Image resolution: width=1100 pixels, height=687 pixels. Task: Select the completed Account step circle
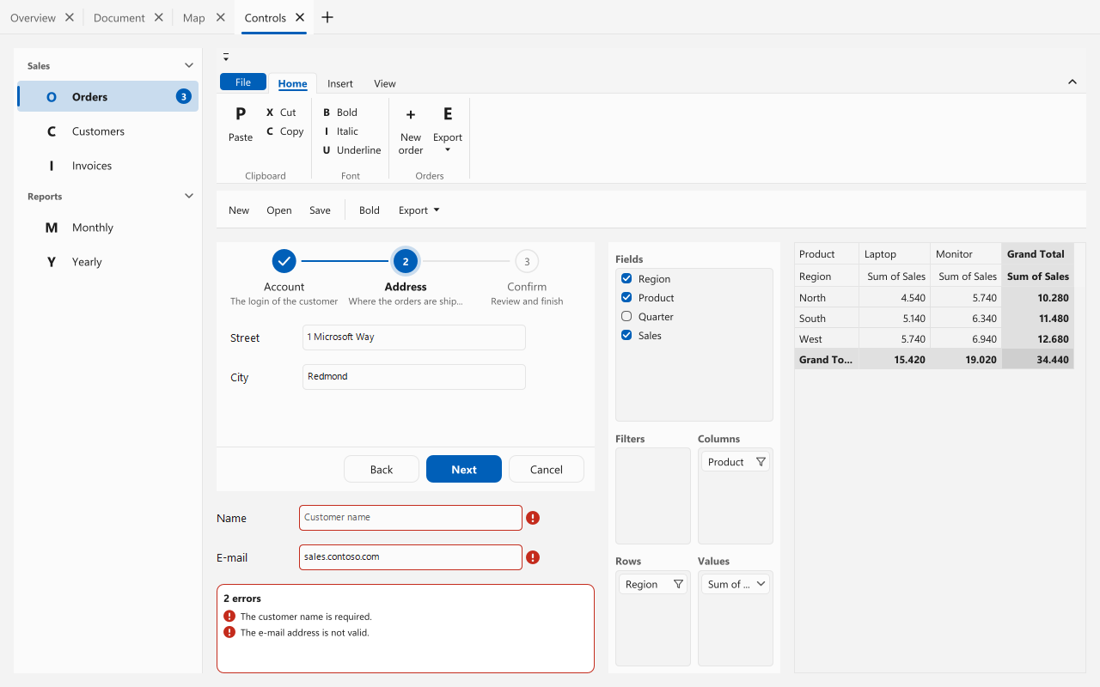284,260
